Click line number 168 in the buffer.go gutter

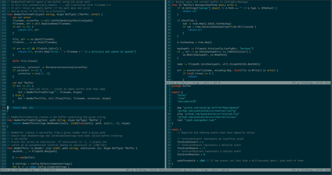[x=4, y=15]
